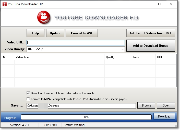The image size is (180, 130).
Task: Open the Convert to AVI tool
Action: tap(82, 33)
